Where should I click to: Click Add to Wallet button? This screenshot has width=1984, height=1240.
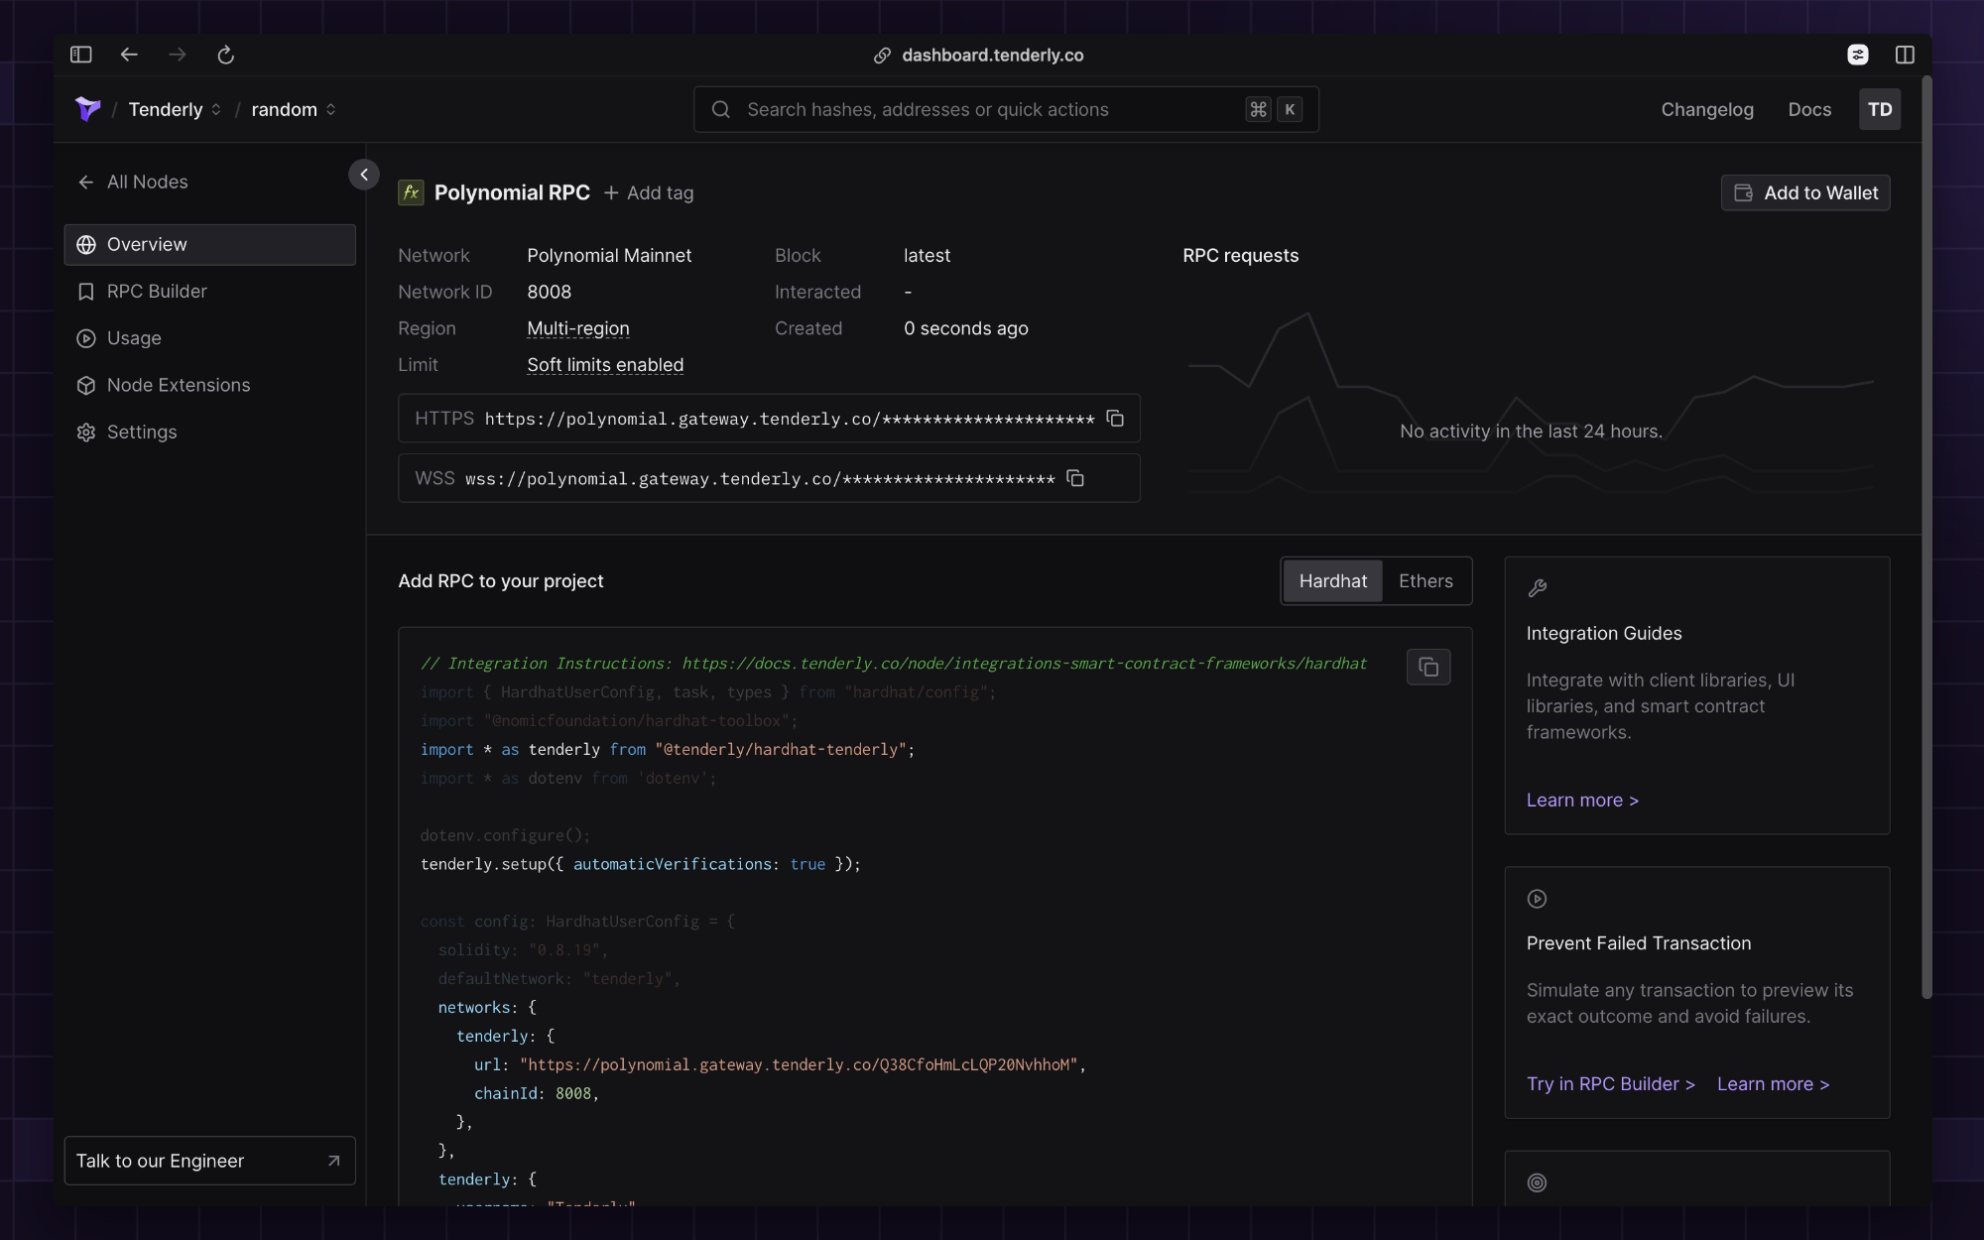coord(1804,191)
